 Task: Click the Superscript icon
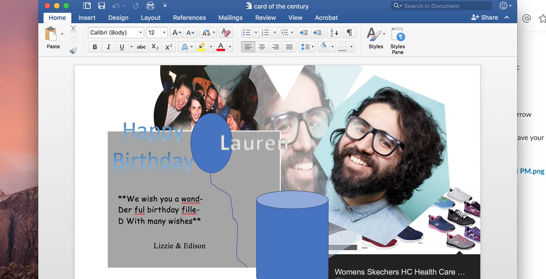tap(169, 46)
